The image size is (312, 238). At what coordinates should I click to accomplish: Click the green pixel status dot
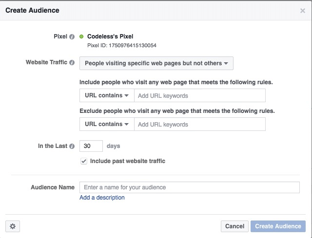(x=81, y=37)
